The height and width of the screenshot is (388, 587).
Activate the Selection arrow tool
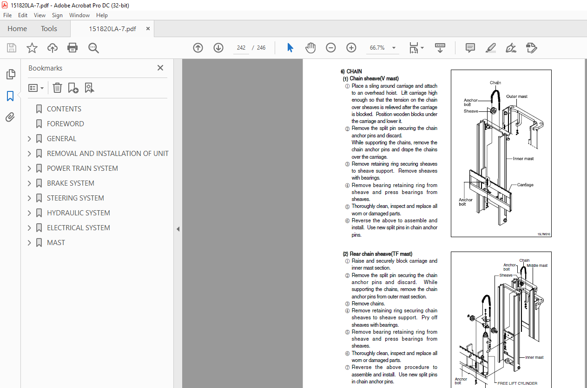click(x=290, y=48)
